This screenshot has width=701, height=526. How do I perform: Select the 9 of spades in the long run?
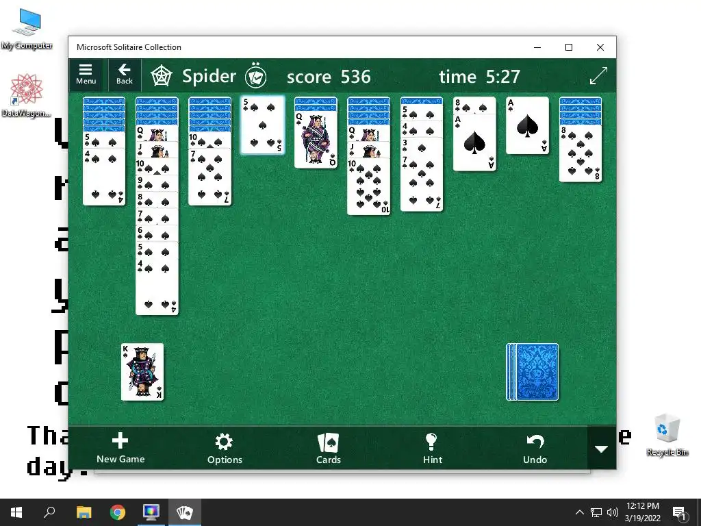tap(157, 183)
